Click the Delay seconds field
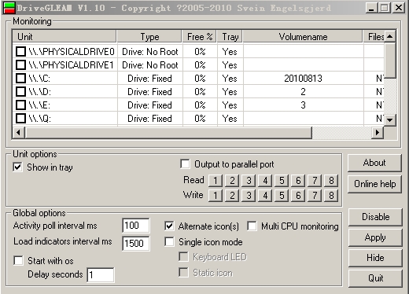The width and height of the screenshot is (409, 294). point(101,275)
